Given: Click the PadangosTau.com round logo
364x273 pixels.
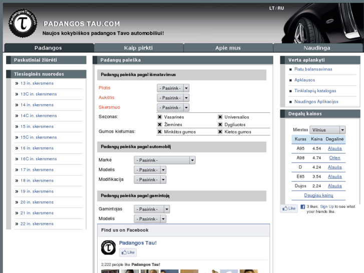Looking at the screenshot, I should (x=23, y=23).
